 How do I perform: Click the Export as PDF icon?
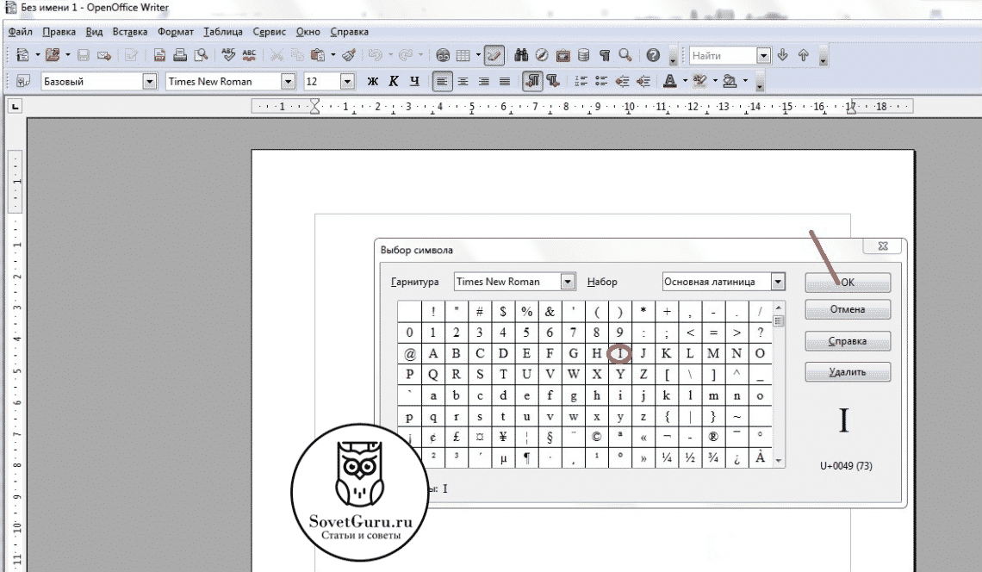click(159, 55)
